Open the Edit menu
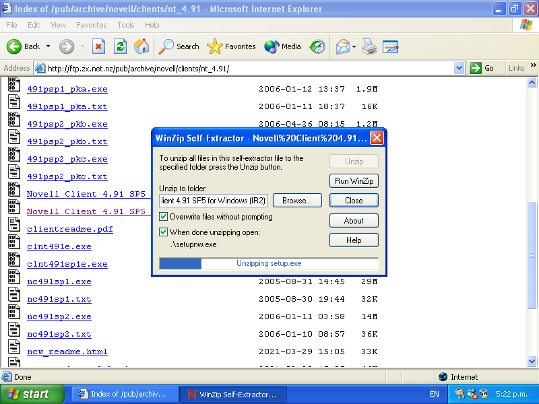The width and height of the screenshot is (539, 404). coord(34,25)
